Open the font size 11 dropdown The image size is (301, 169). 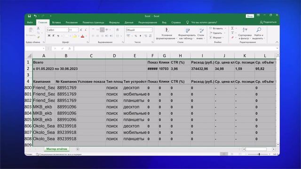click(x=77, y=30)
